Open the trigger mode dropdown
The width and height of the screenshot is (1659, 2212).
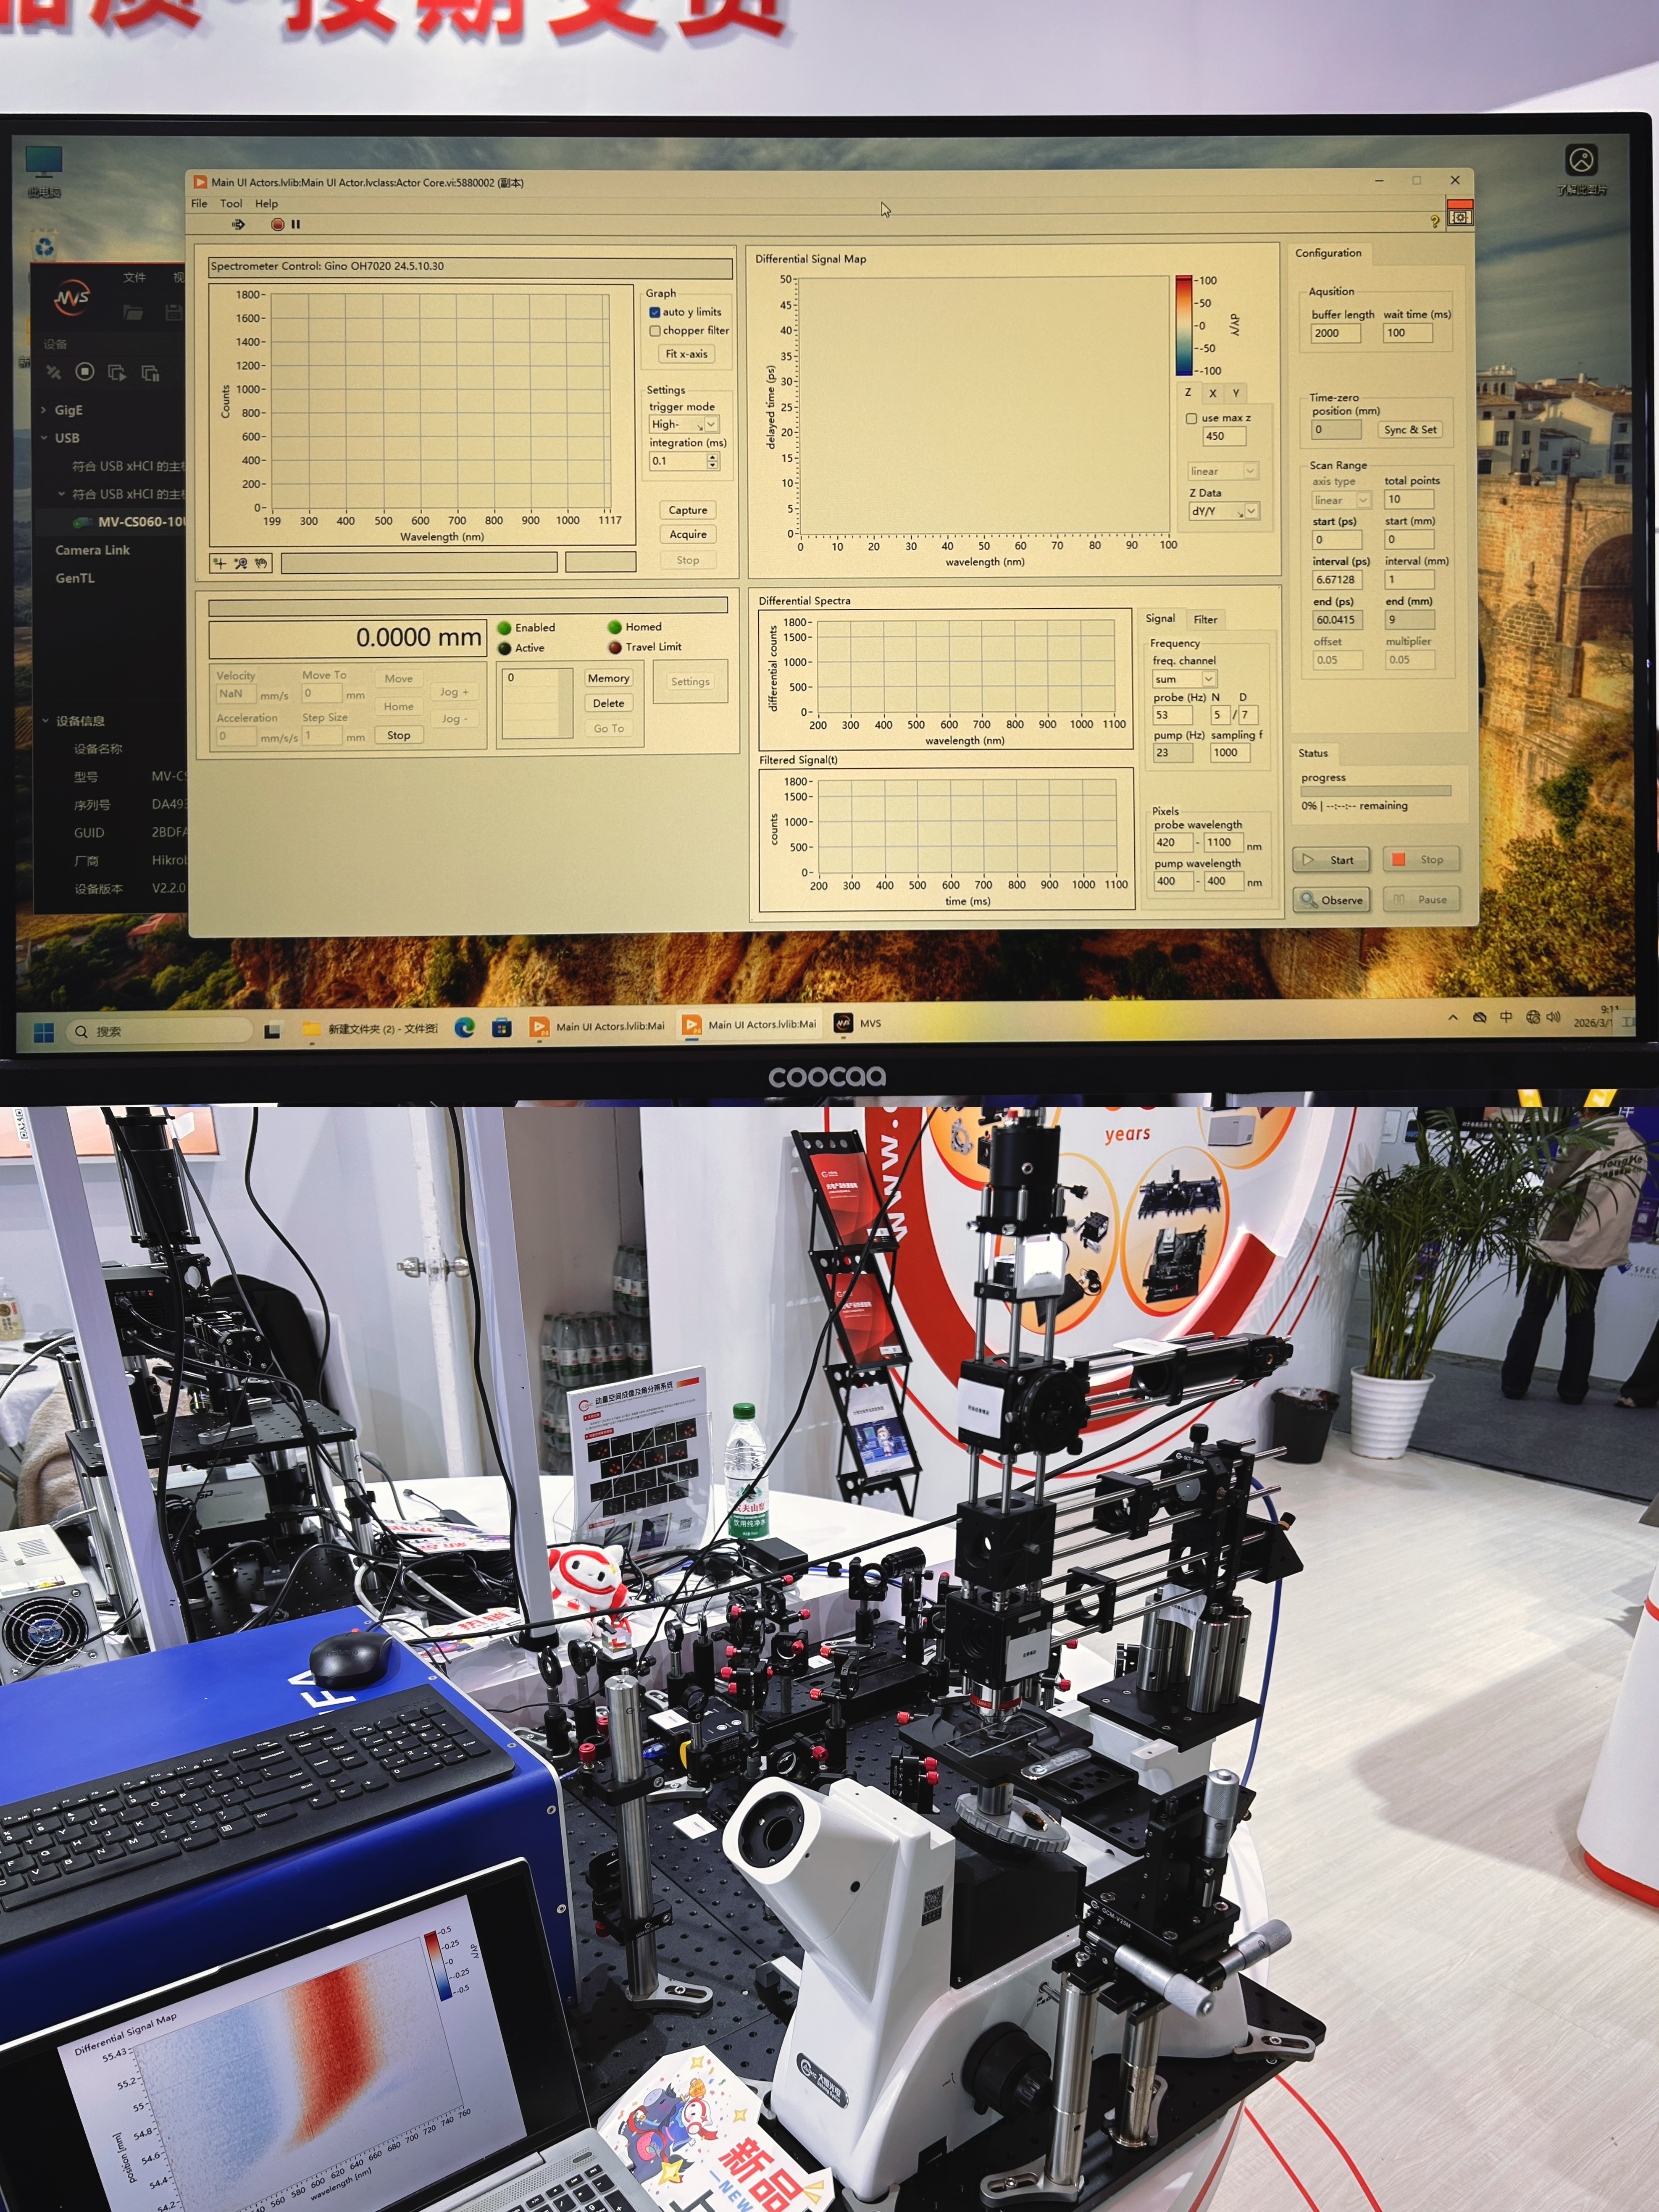click(711, 424)
